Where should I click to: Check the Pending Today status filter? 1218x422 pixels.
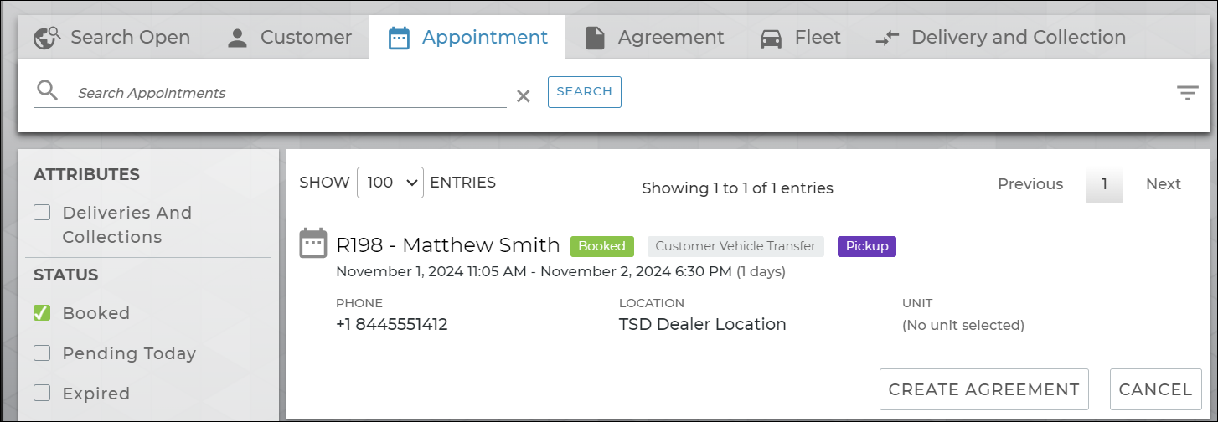[42, 353]
